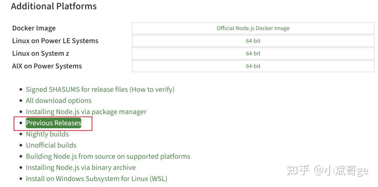Image resolution: width=378 pixels, height=187 pixels.
Task: Open Installing Node.js via binary archive
Action: 80,168
